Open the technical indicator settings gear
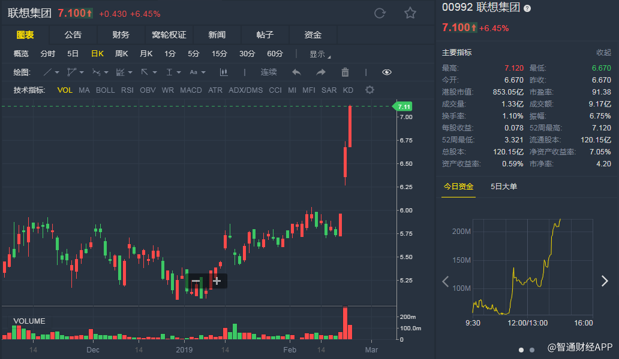619x359 pixels. (369, 90)
